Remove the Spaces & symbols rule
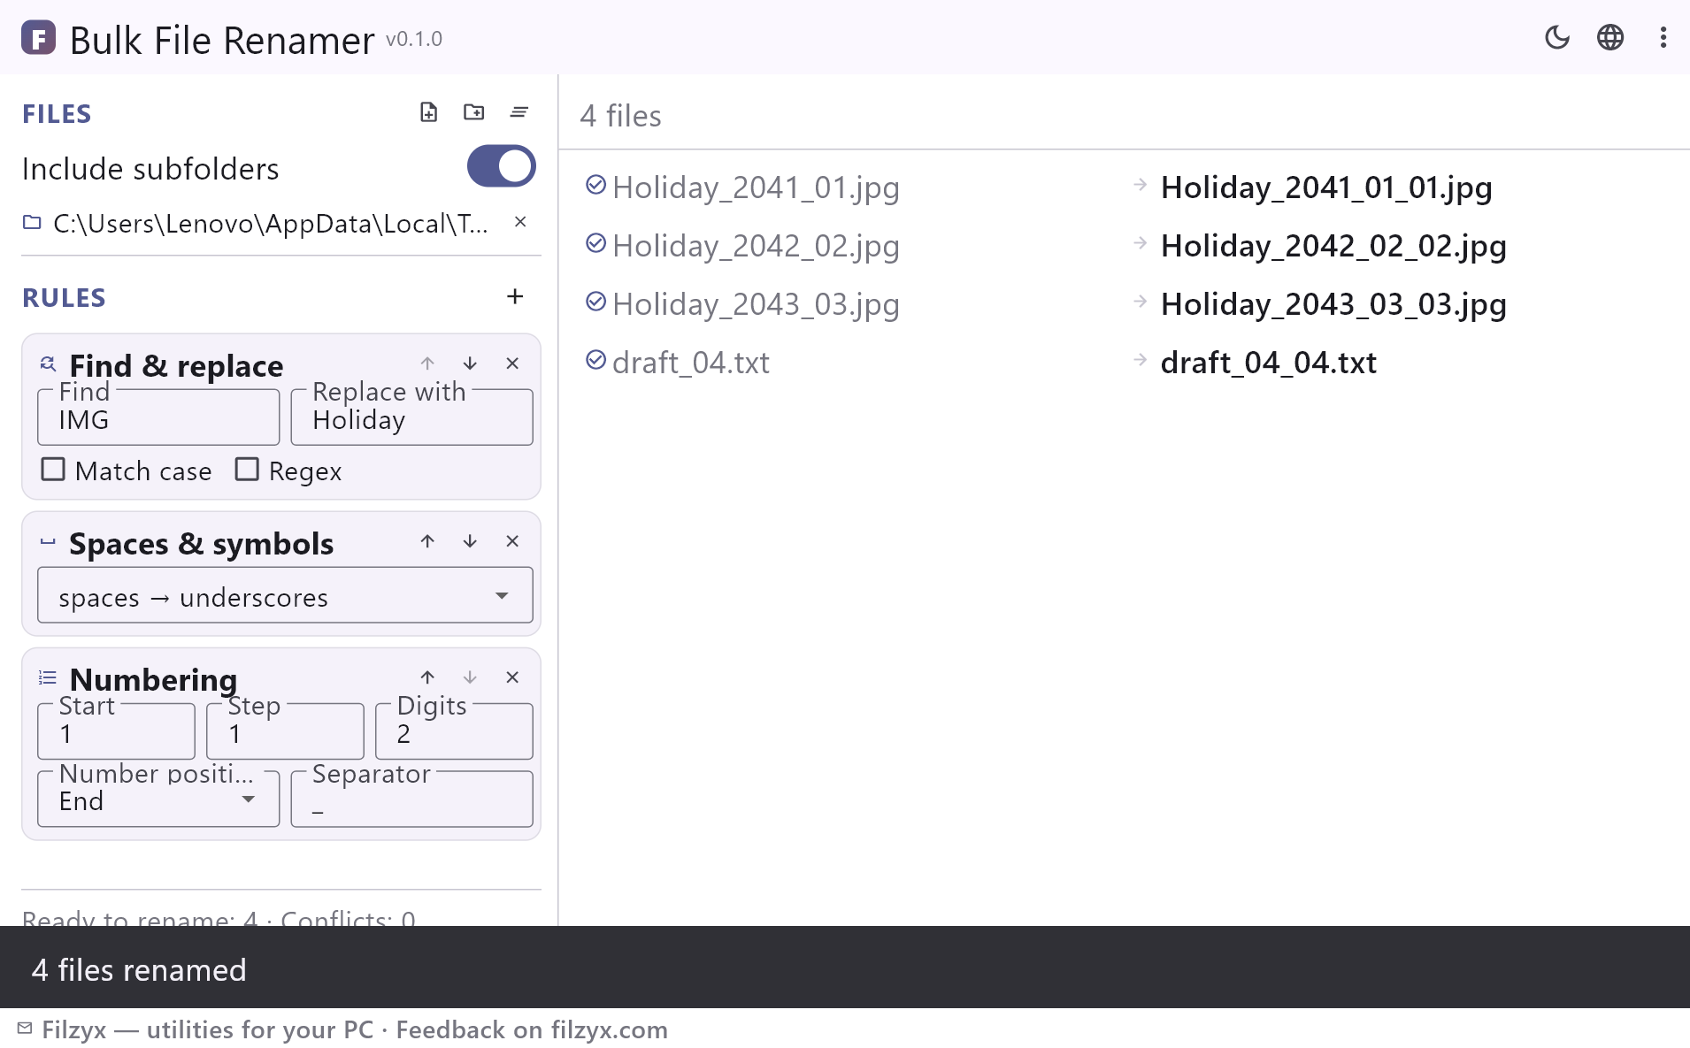1690x1048 pixels. (512, 541)
